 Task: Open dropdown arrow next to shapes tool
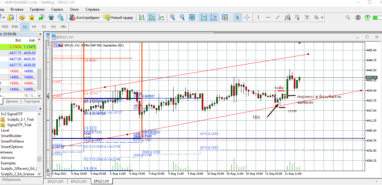coord(322,17)
